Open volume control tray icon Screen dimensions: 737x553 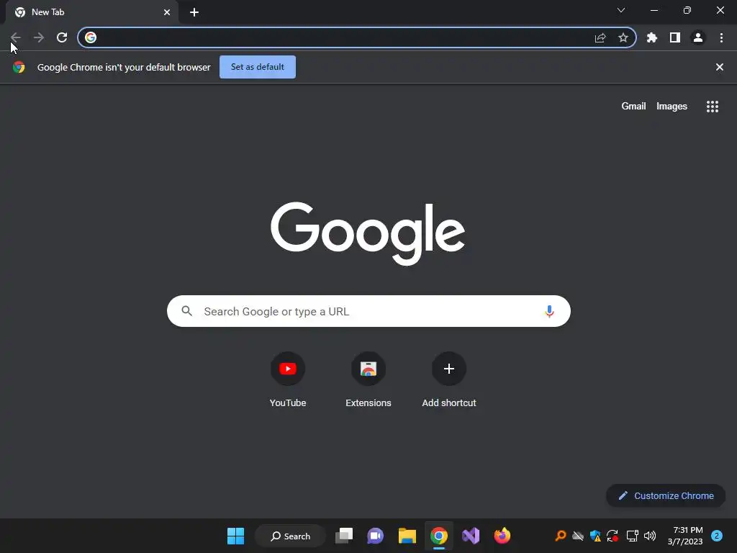point(650,536)
